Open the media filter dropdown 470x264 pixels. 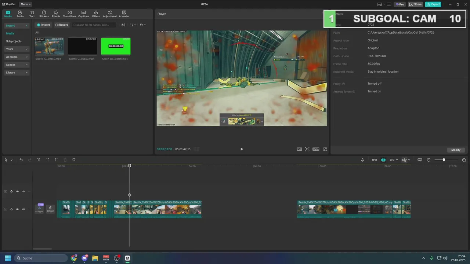pos(143,25)
